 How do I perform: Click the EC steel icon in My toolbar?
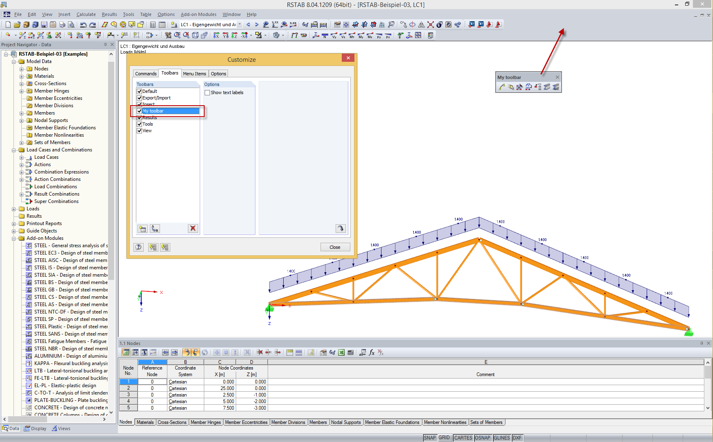point(556,87)
